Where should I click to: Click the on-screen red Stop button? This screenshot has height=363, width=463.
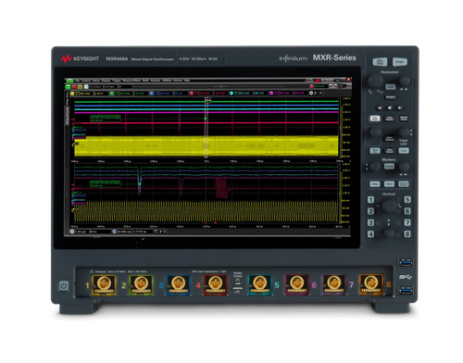74,87
